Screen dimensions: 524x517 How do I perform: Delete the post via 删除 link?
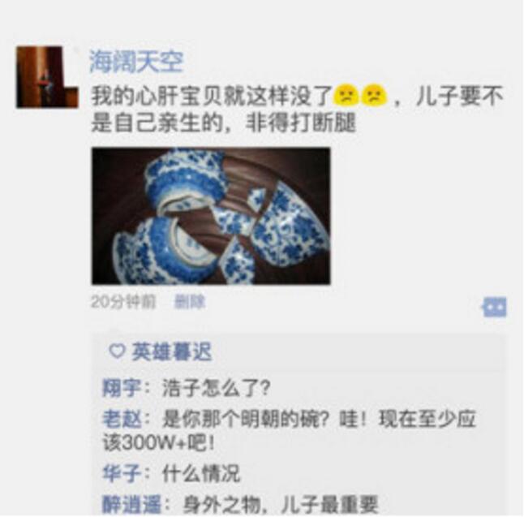190,302
